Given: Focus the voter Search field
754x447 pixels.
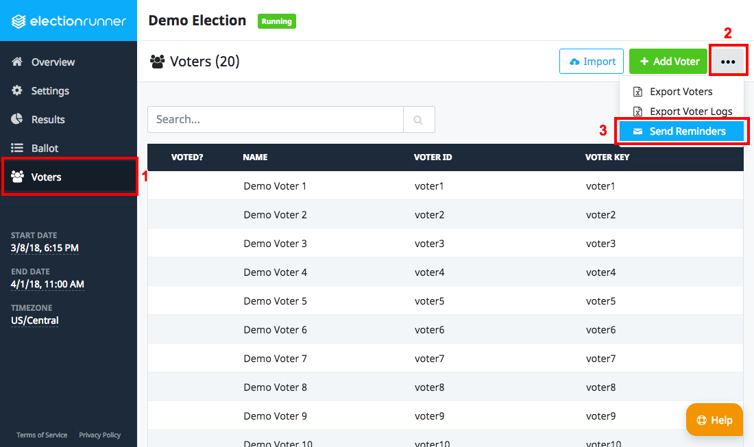Looking at the screenshot, I should pyautogui.click(x=275, y=120).
